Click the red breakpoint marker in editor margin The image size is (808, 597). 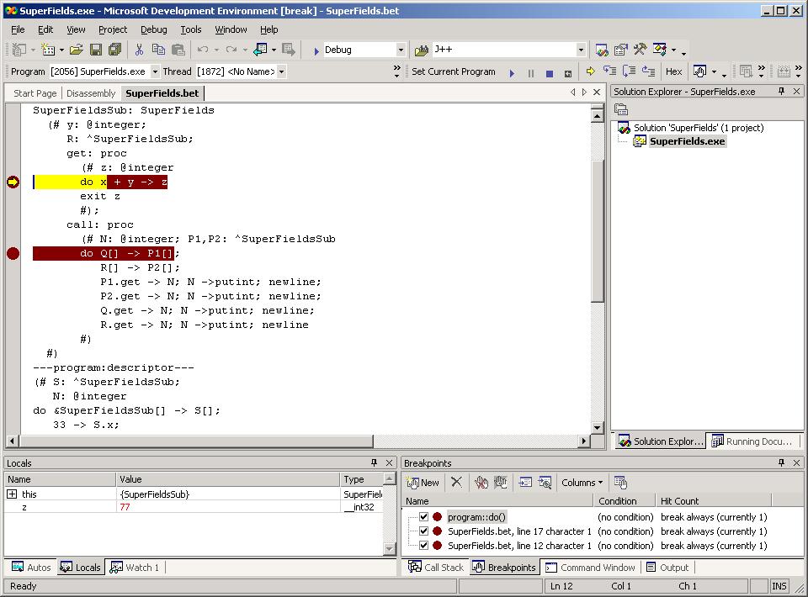13,253
